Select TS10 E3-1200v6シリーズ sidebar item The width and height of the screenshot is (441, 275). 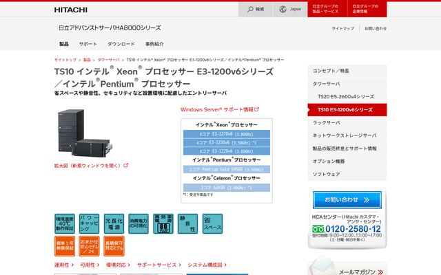(347, 110)
